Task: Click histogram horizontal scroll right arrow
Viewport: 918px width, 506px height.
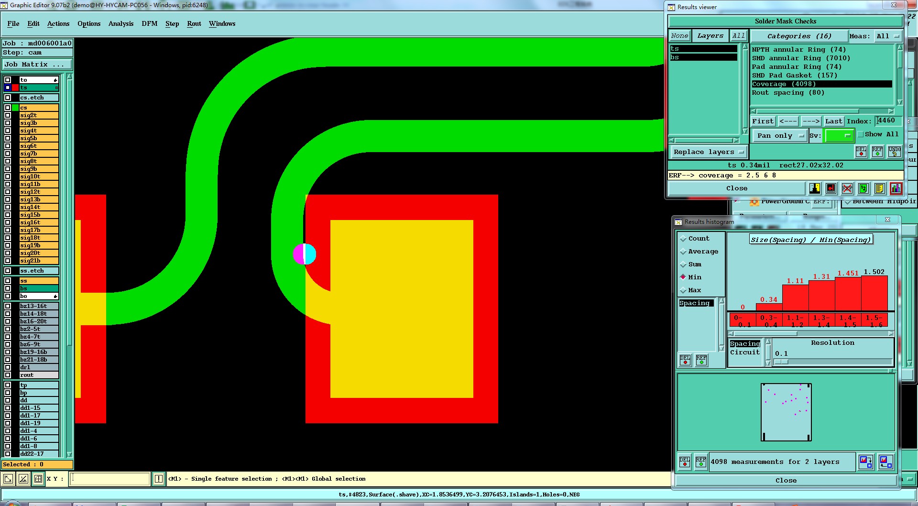Action: click(x=891, y=333)
